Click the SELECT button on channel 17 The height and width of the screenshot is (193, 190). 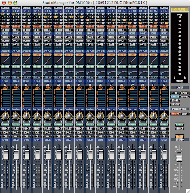pyautogui.click(x=5, y=129)
